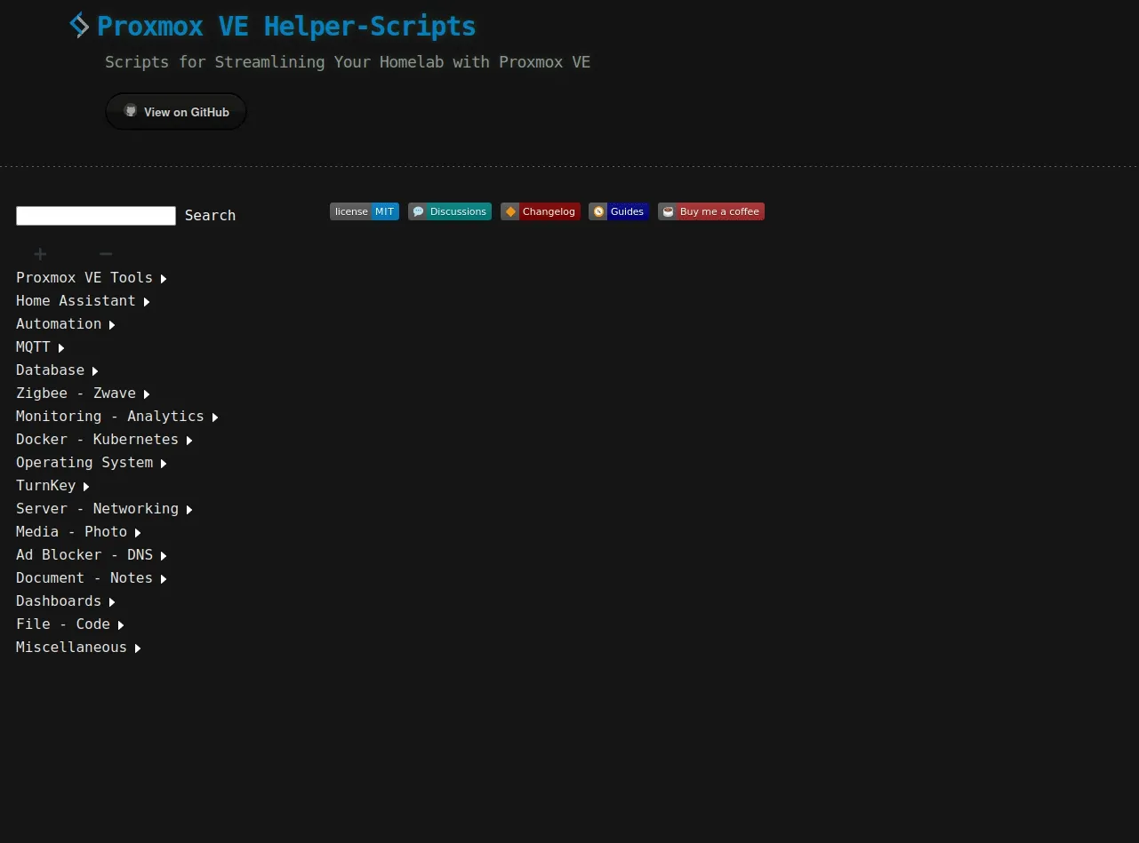Click the clock icon on the Guides badge
The image size is (1139, 843).
coord(598,211)
